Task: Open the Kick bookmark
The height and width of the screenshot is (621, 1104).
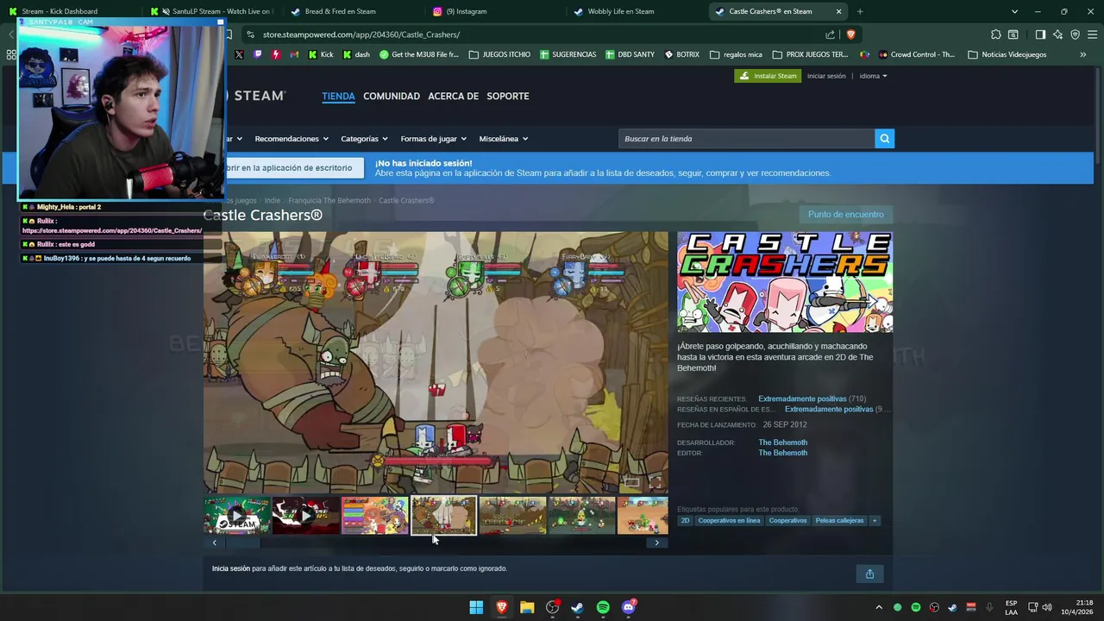Action: (320, 54)
